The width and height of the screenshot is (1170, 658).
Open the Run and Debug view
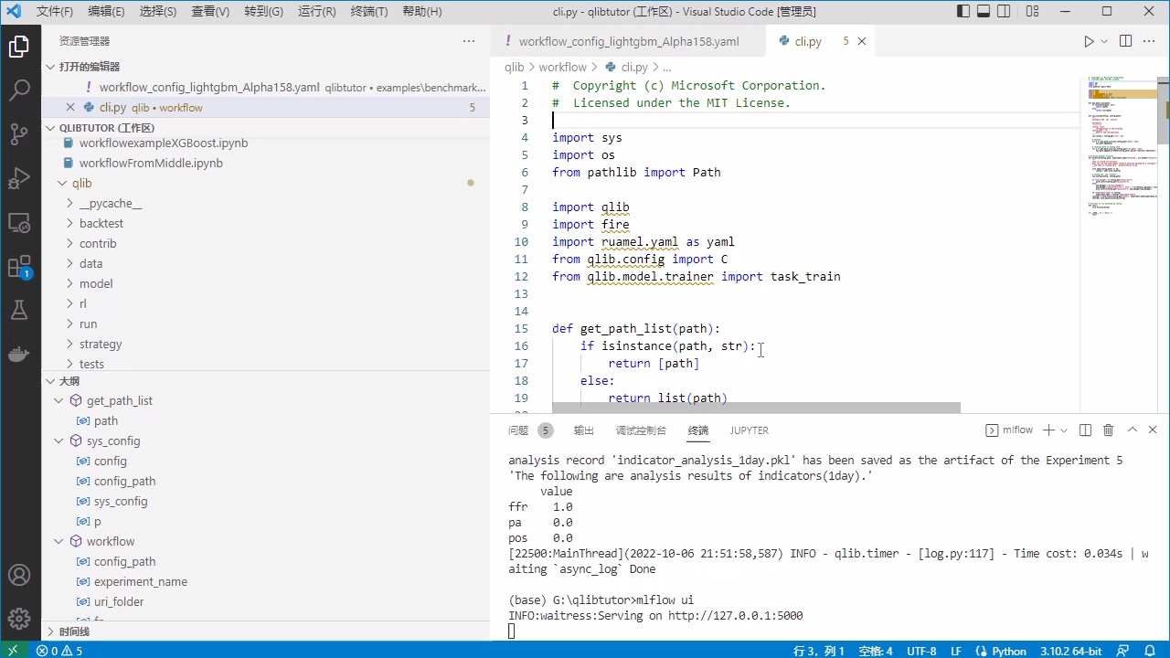[x=19, y=178]
